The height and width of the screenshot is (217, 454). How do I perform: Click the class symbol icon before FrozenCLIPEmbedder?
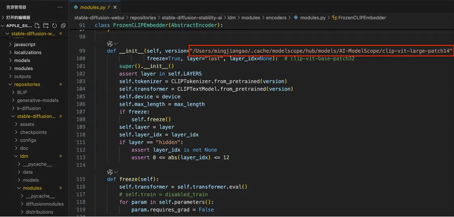coord(334,18)
